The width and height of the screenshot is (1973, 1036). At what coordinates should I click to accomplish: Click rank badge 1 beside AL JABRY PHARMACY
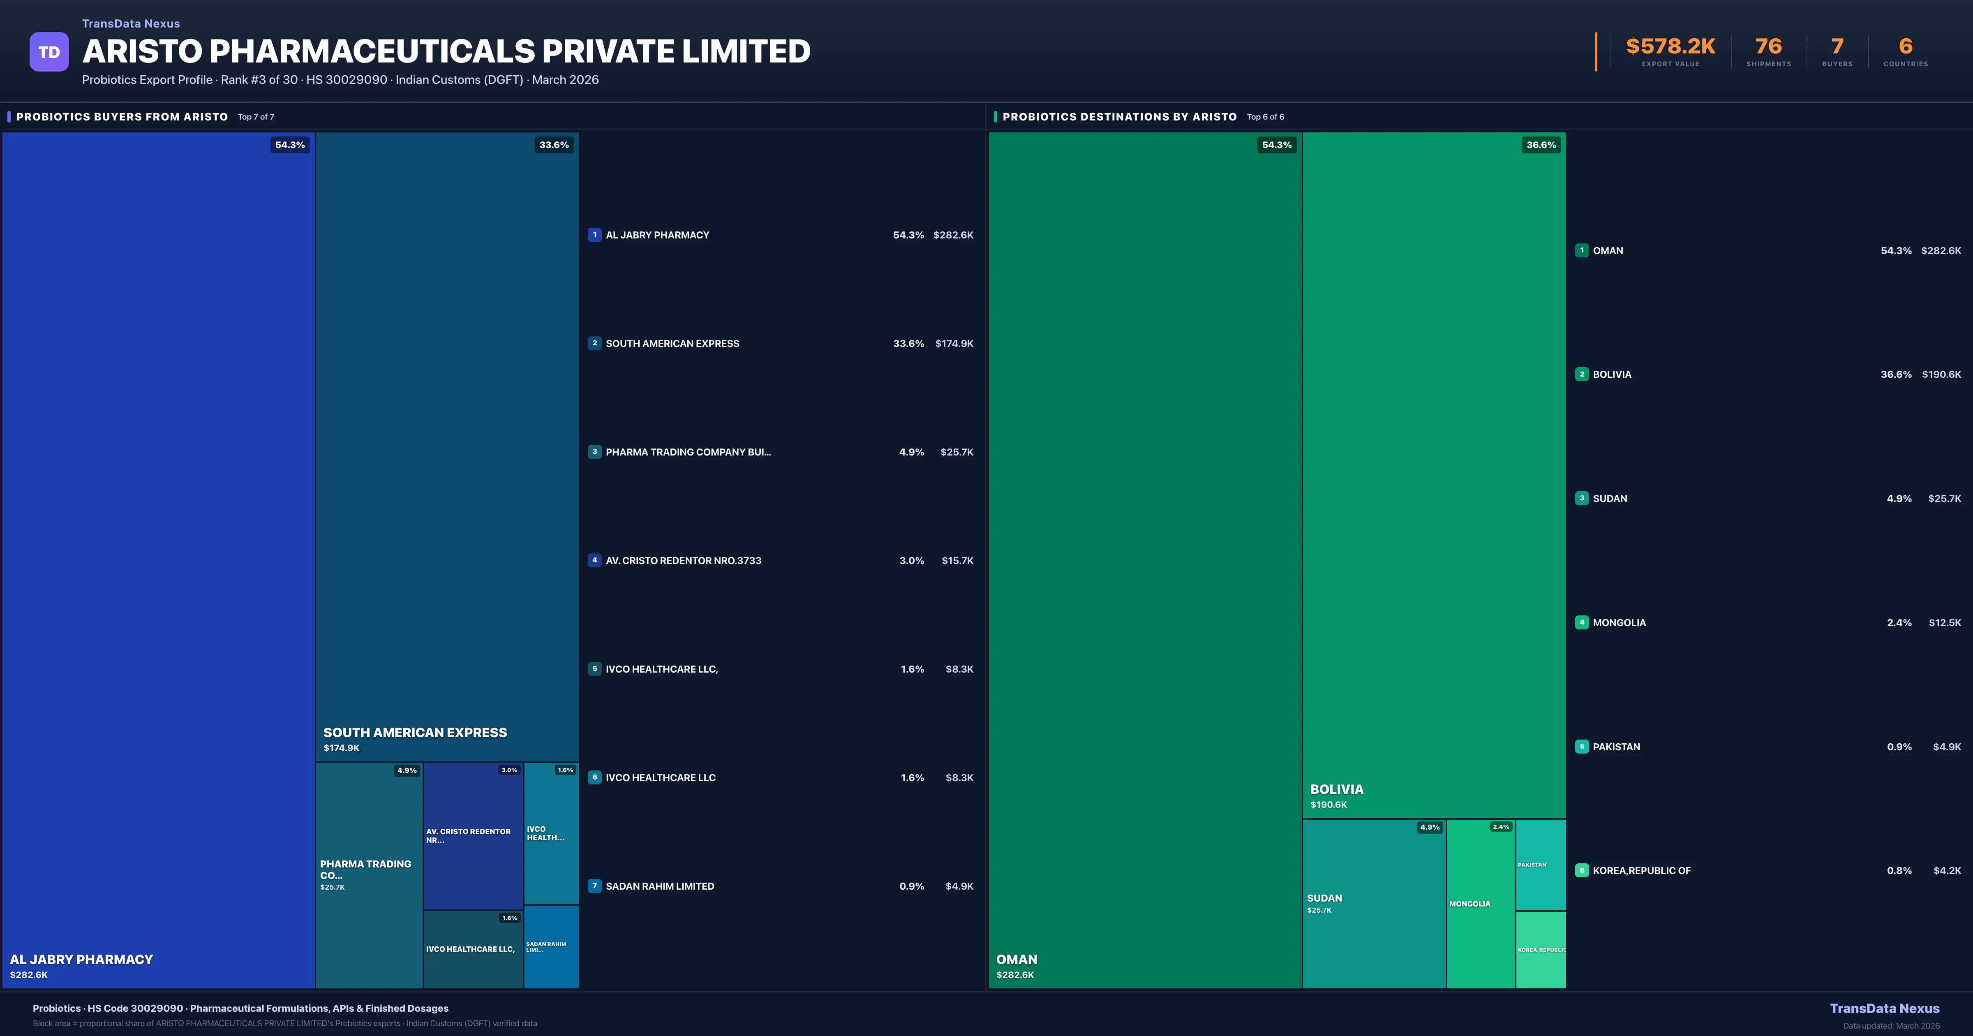pyautogui.click(x=594, y=234)
